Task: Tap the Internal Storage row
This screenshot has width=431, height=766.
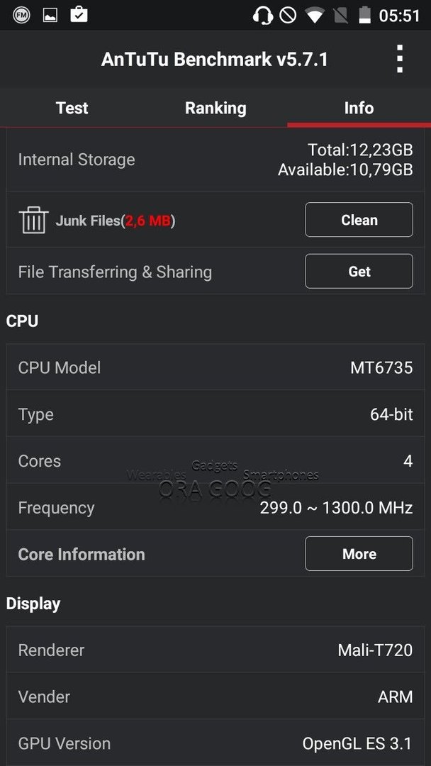Action: click(x=216, y=160)
